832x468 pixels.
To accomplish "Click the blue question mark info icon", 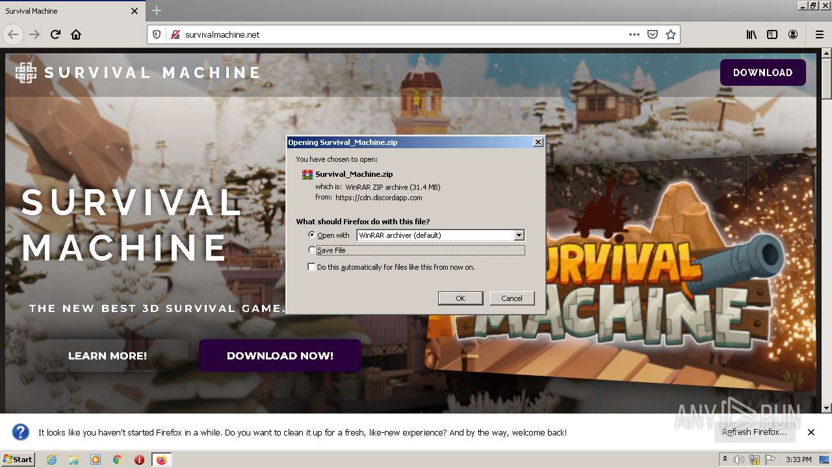I will click(21, 432).
